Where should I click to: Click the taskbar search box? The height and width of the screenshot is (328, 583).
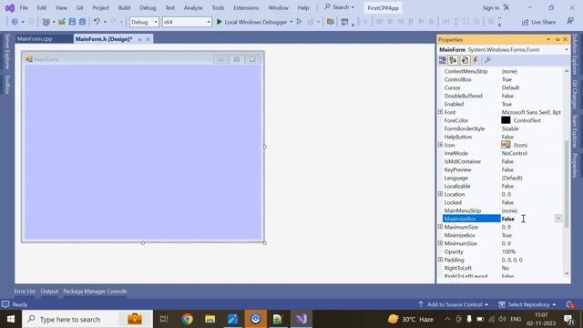[x=87, y=319]
